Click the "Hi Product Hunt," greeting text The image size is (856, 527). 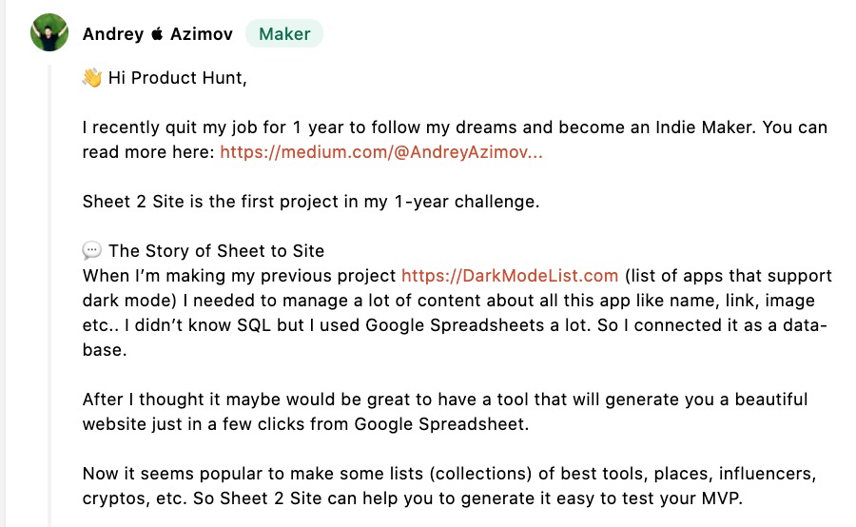[x=177, y=78]
